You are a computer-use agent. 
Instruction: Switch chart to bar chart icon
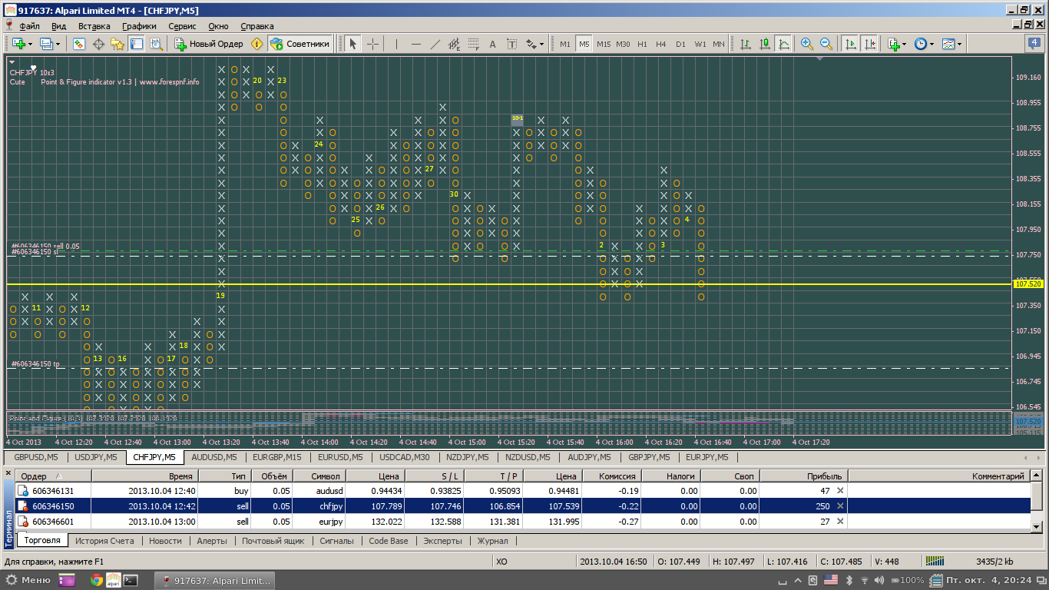pos(746,44)
